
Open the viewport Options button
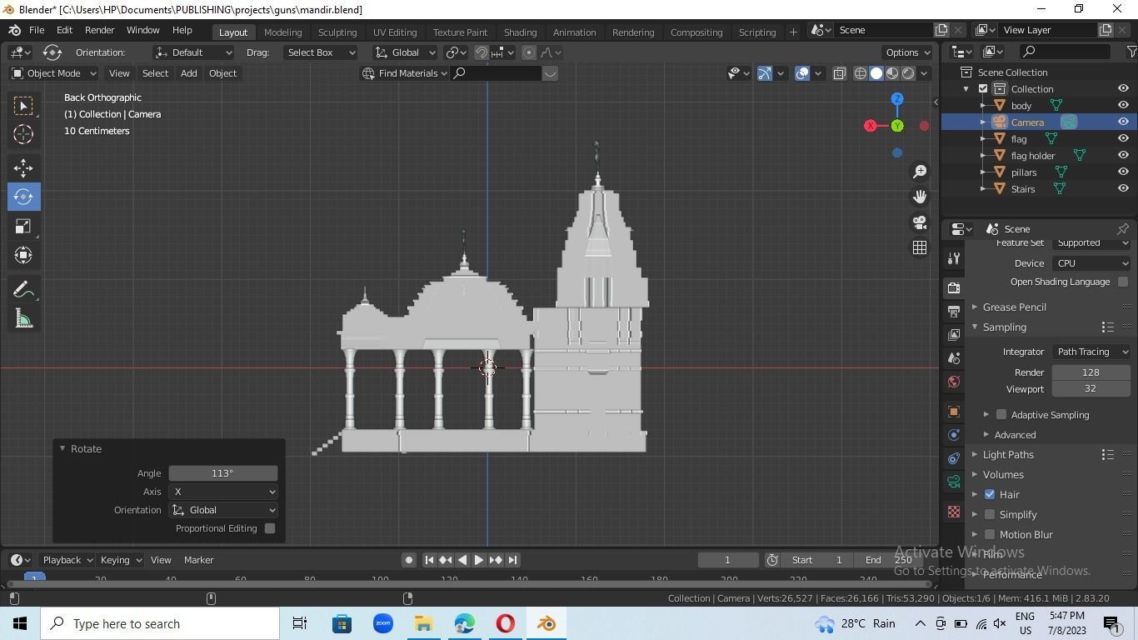point(907,52)
